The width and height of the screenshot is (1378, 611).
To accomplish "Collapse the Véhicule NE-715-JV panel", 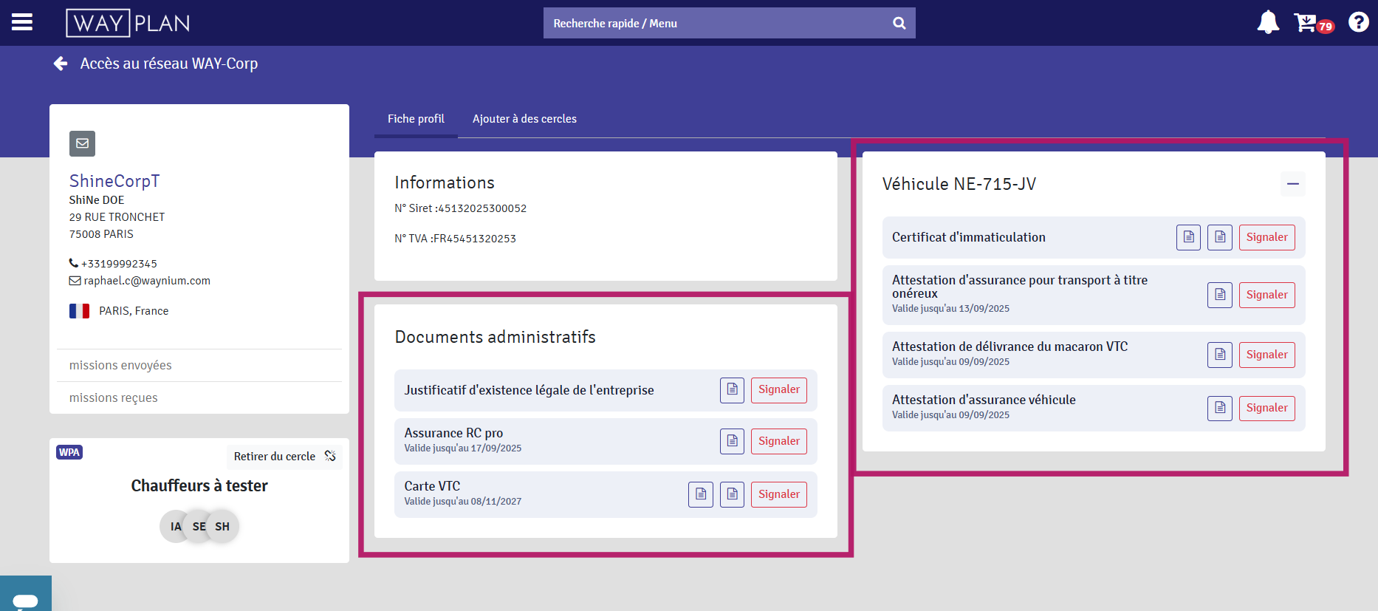I will click(x=1292, y=184).
